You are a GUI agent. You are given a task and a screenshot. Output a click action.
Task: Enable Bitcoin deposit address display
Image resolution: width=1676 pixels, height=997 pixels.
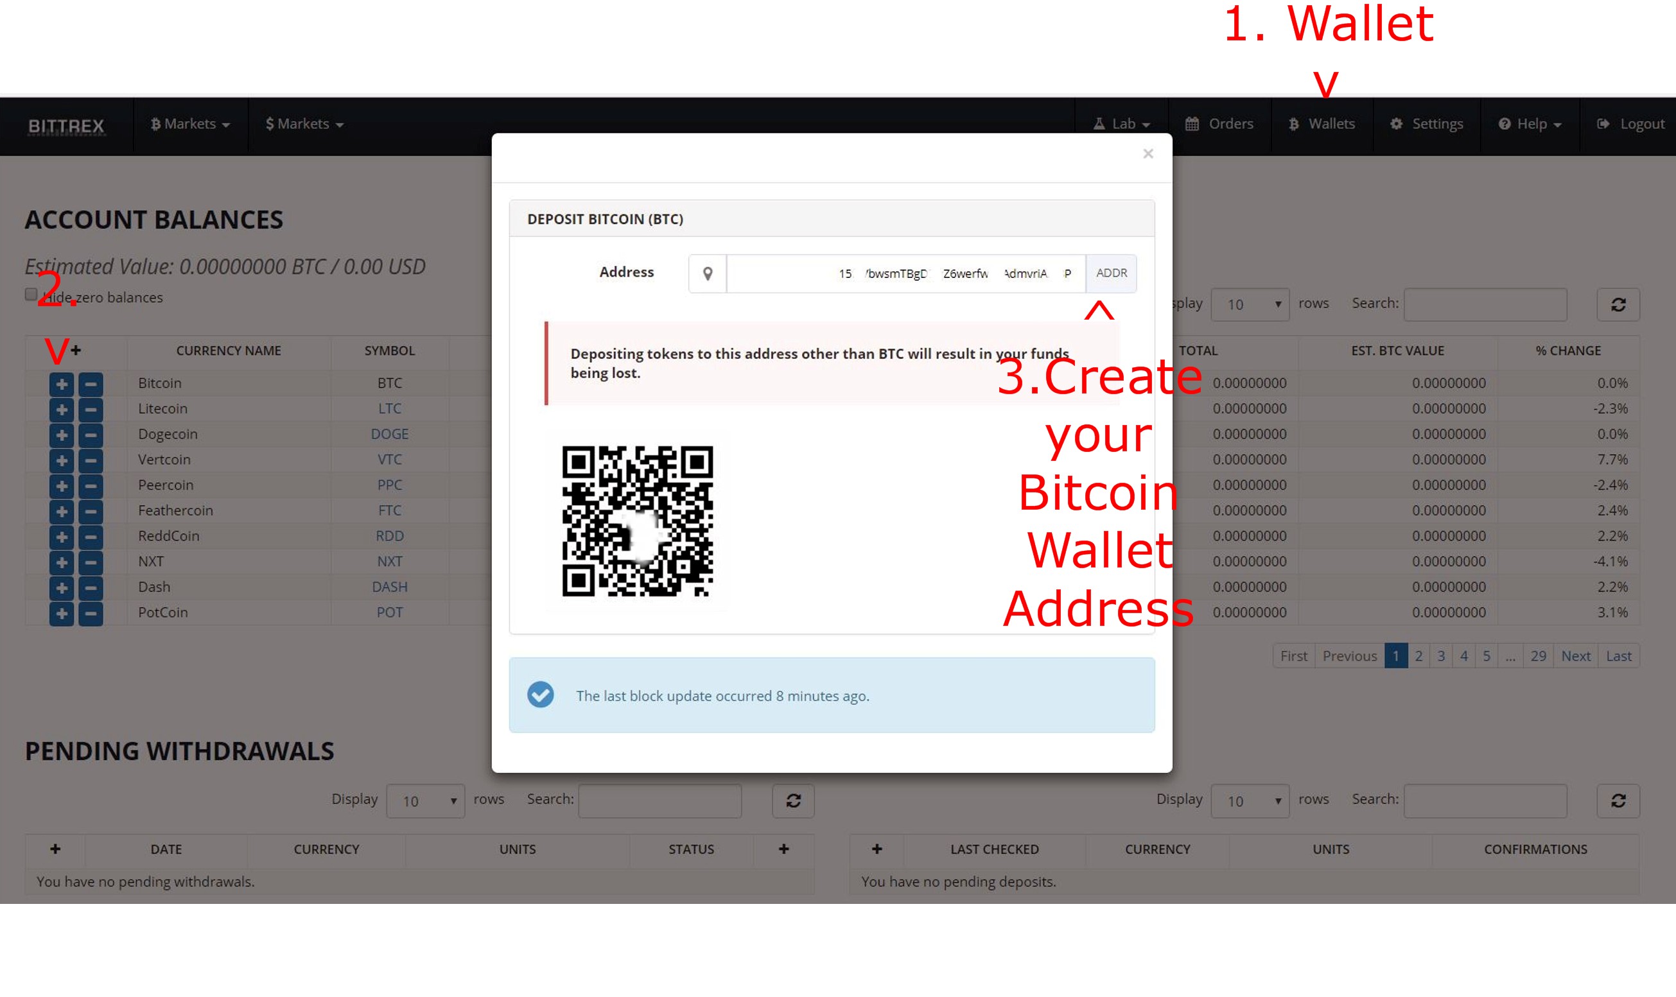coord(1110,273)
